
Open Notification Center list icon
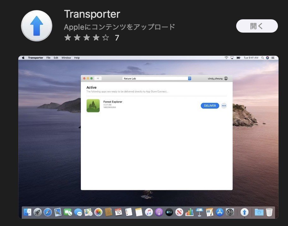[273, 58]
